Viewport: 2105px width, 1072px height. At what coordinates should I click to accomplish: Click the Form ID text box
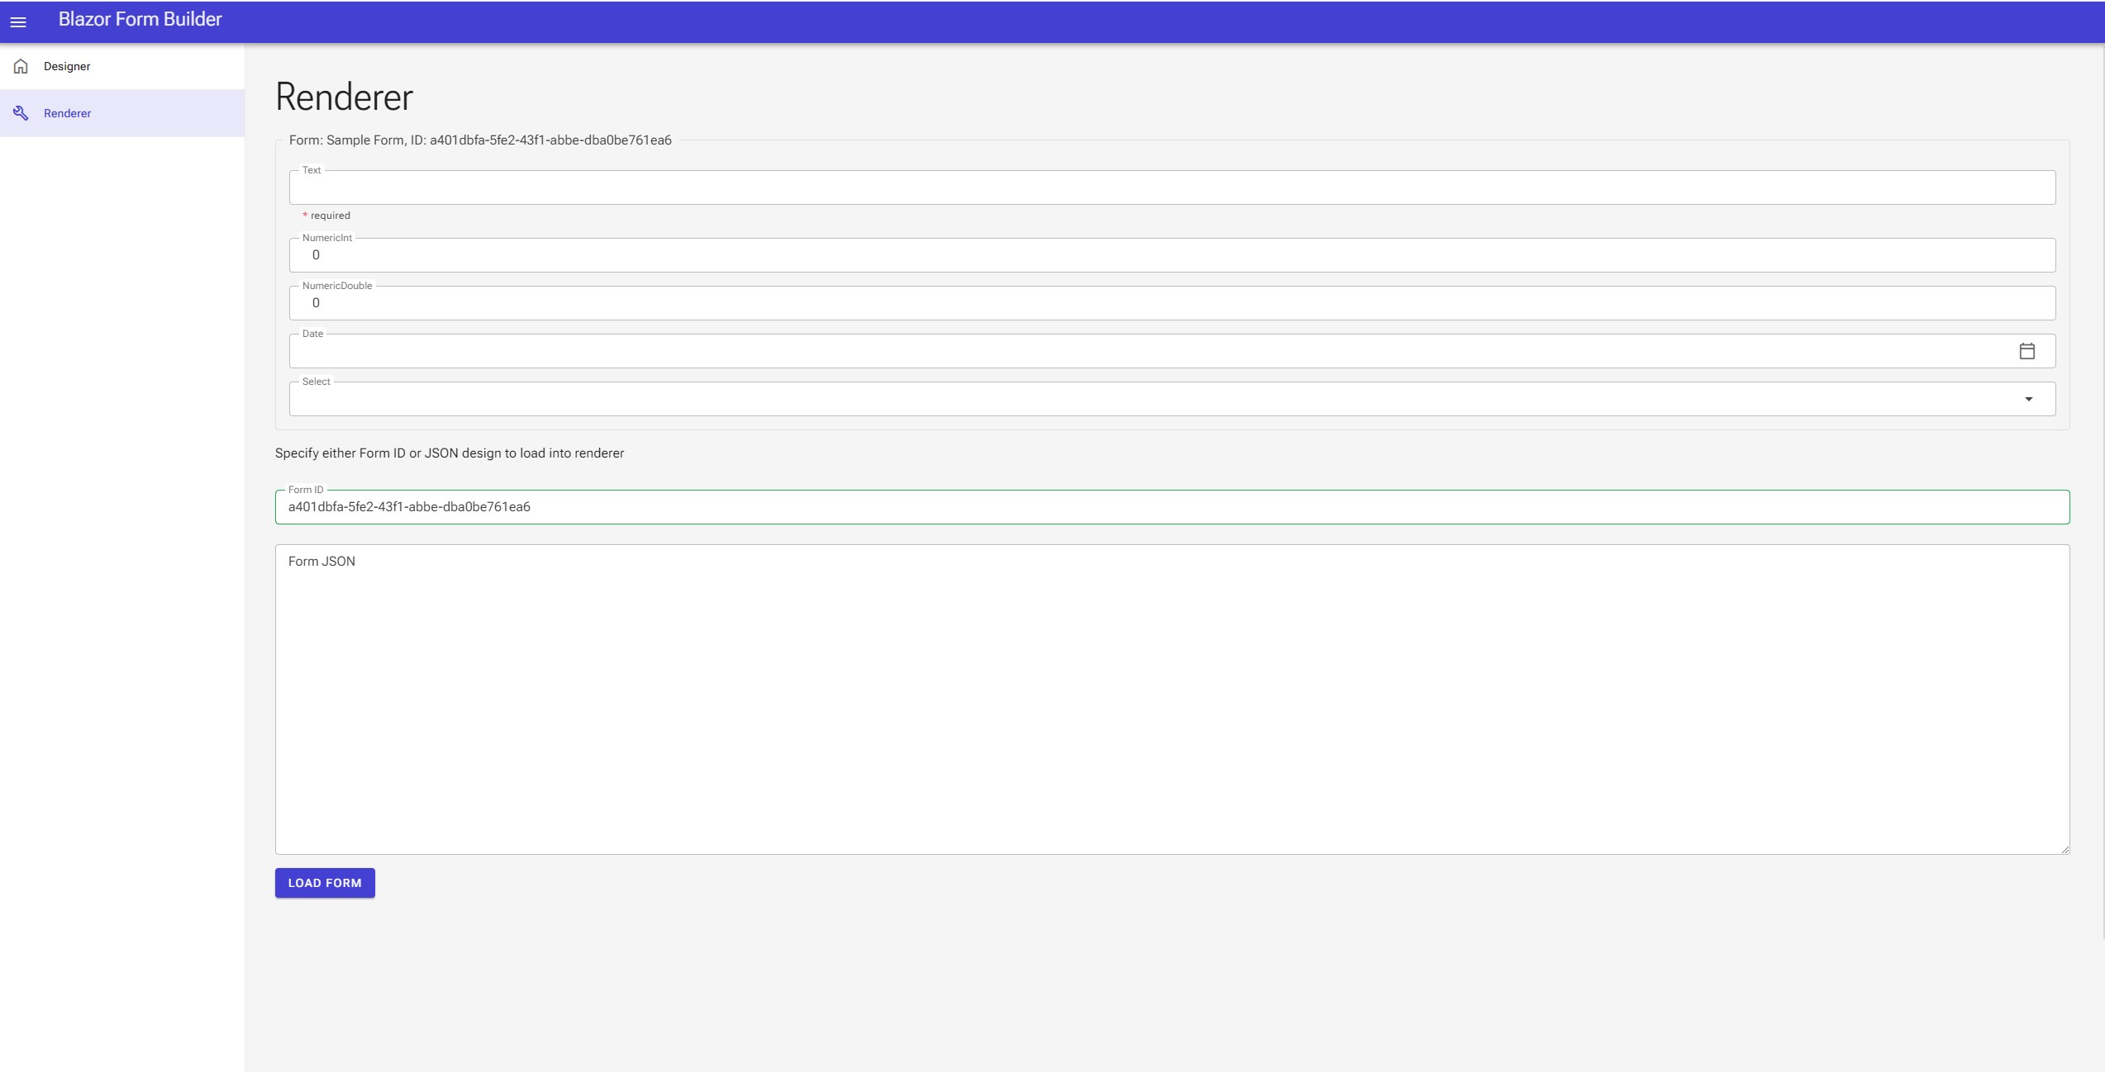[x=1171, y=507]
